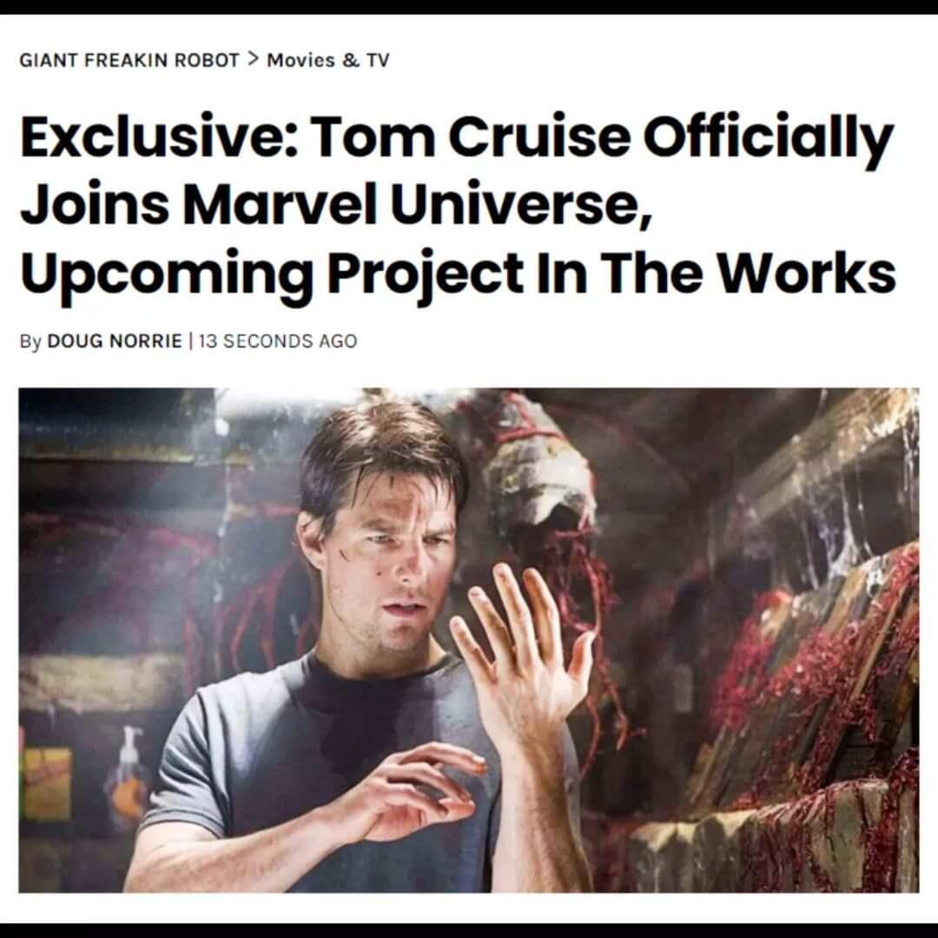Click the vertical divider after author name
The width and height of the screenshot is (938, 938).
[x=190, y=341]
